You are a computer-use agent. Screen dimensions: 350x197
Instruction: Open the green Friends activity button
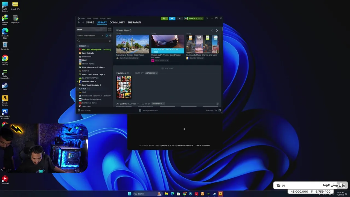point(164,18)
